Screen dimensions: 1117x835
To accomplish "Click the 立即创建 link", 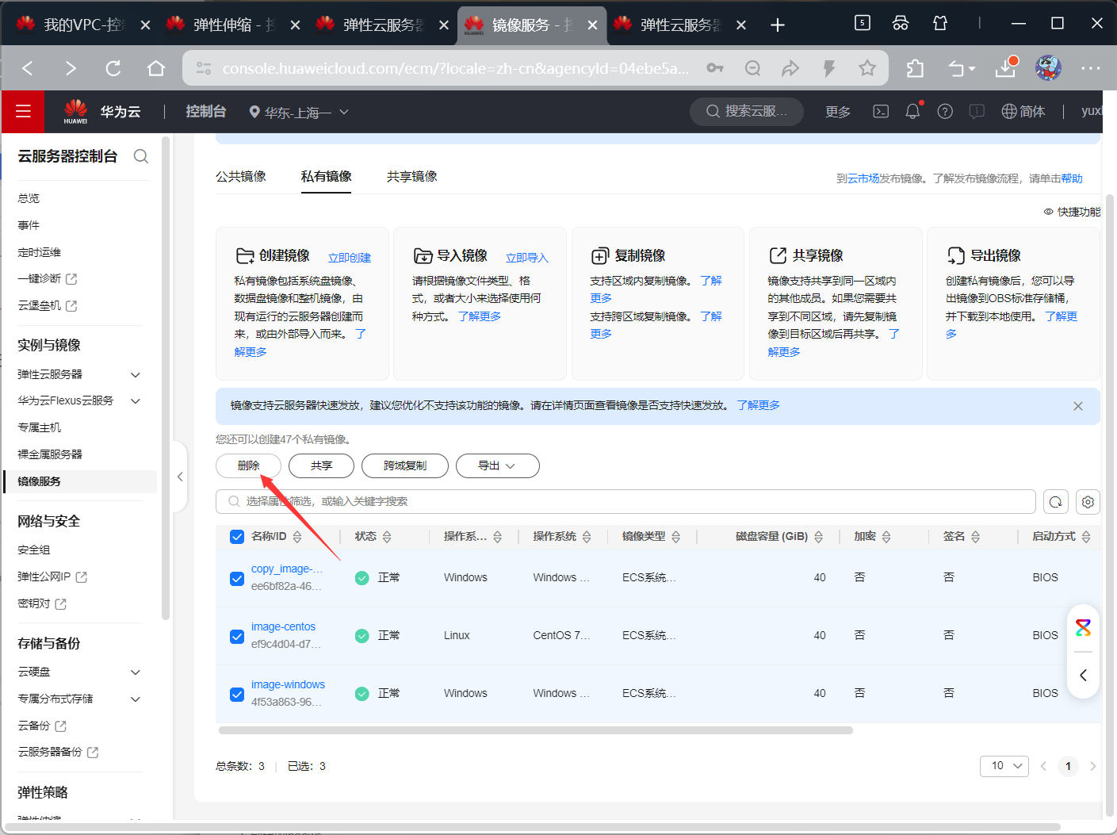I will click(350, 258).
